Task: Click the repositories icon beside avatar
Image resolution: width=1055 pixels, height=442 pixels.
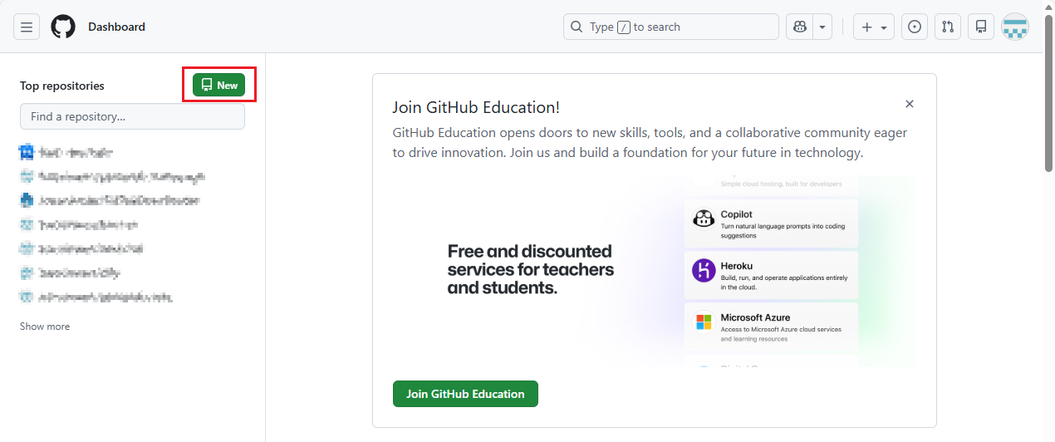Action: [981, 27]
